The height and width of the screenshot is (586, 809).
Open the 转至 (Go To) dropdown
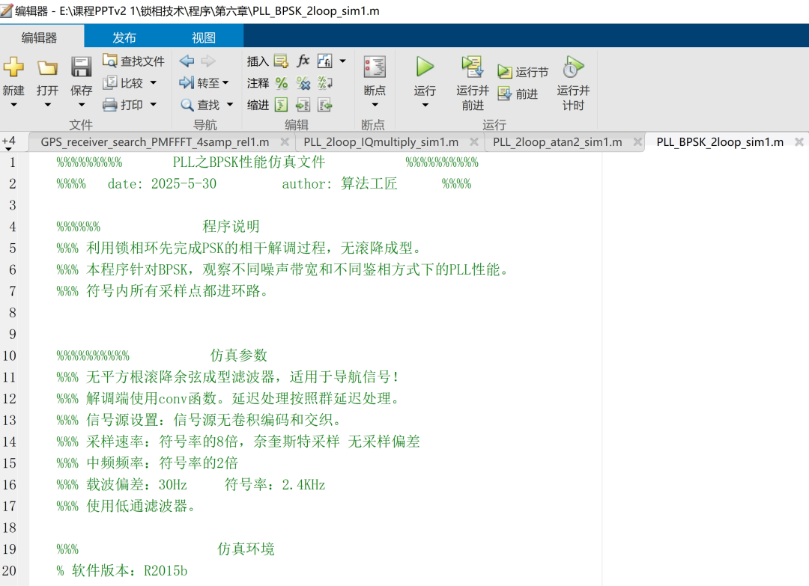coord(225,83)
